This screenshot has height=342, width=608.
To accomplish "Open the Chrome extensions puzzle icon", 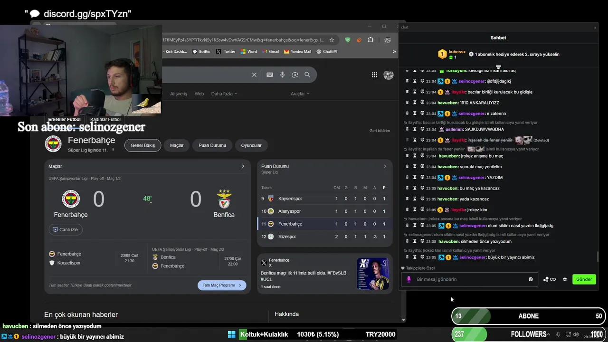I will coord(370,40).
